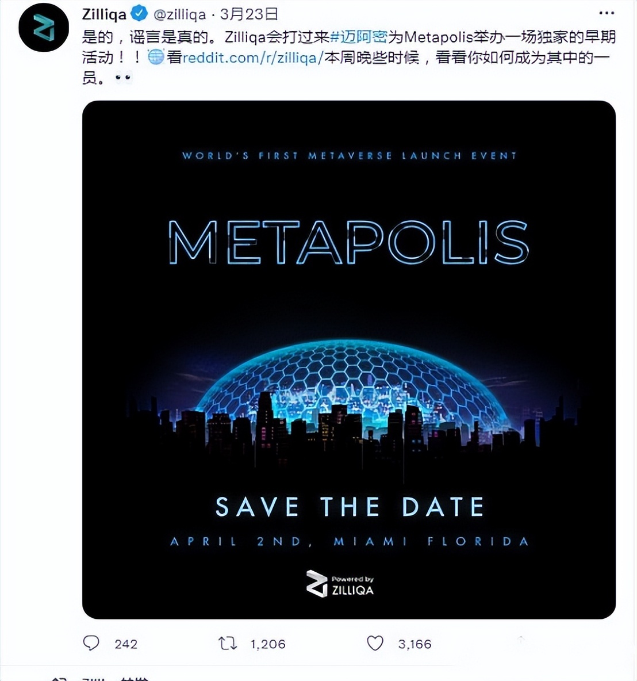The width and height of the screenshot is (637, 681).
Task: Click the 1,206 retweet count
Action: (x=268, y=644)
